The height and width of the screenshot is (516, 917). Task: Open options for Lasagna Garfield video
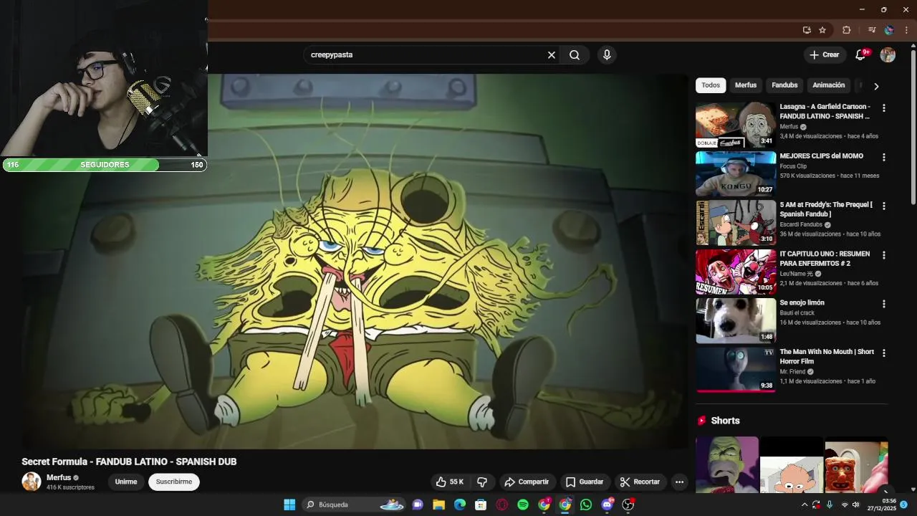pyautogui.click(x=883, y=108)
